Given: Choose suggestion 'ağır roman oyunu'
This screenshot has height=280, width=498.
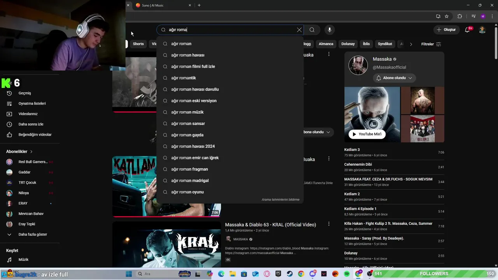Looking at the screenshot, I should pos(230,192).
